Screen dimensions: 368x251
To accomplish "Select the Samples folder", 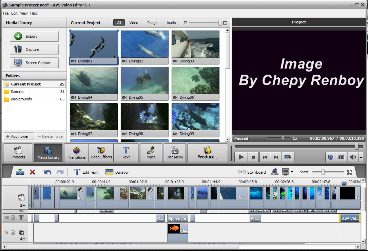I will tap(34, 92).
